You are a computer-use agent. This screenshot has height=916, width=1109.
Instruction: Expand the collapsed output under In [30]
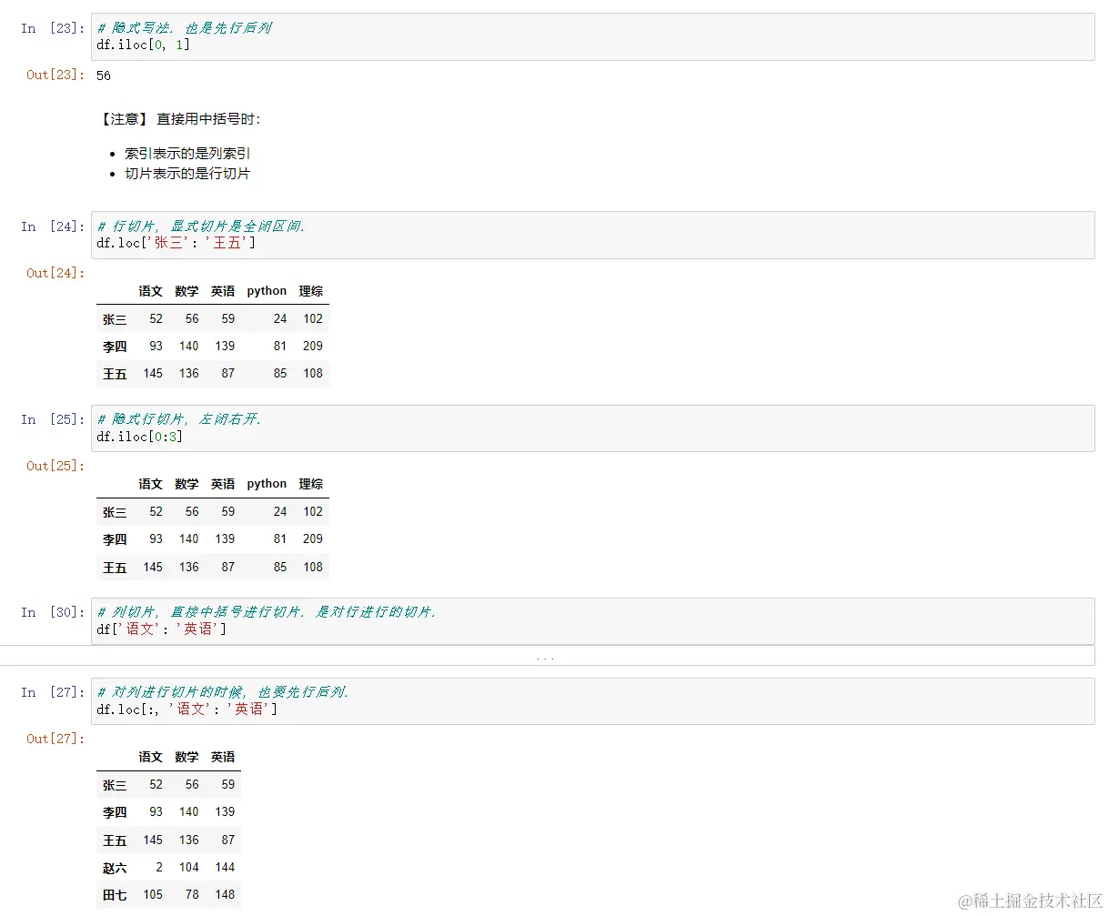click(x=546, y=656)
